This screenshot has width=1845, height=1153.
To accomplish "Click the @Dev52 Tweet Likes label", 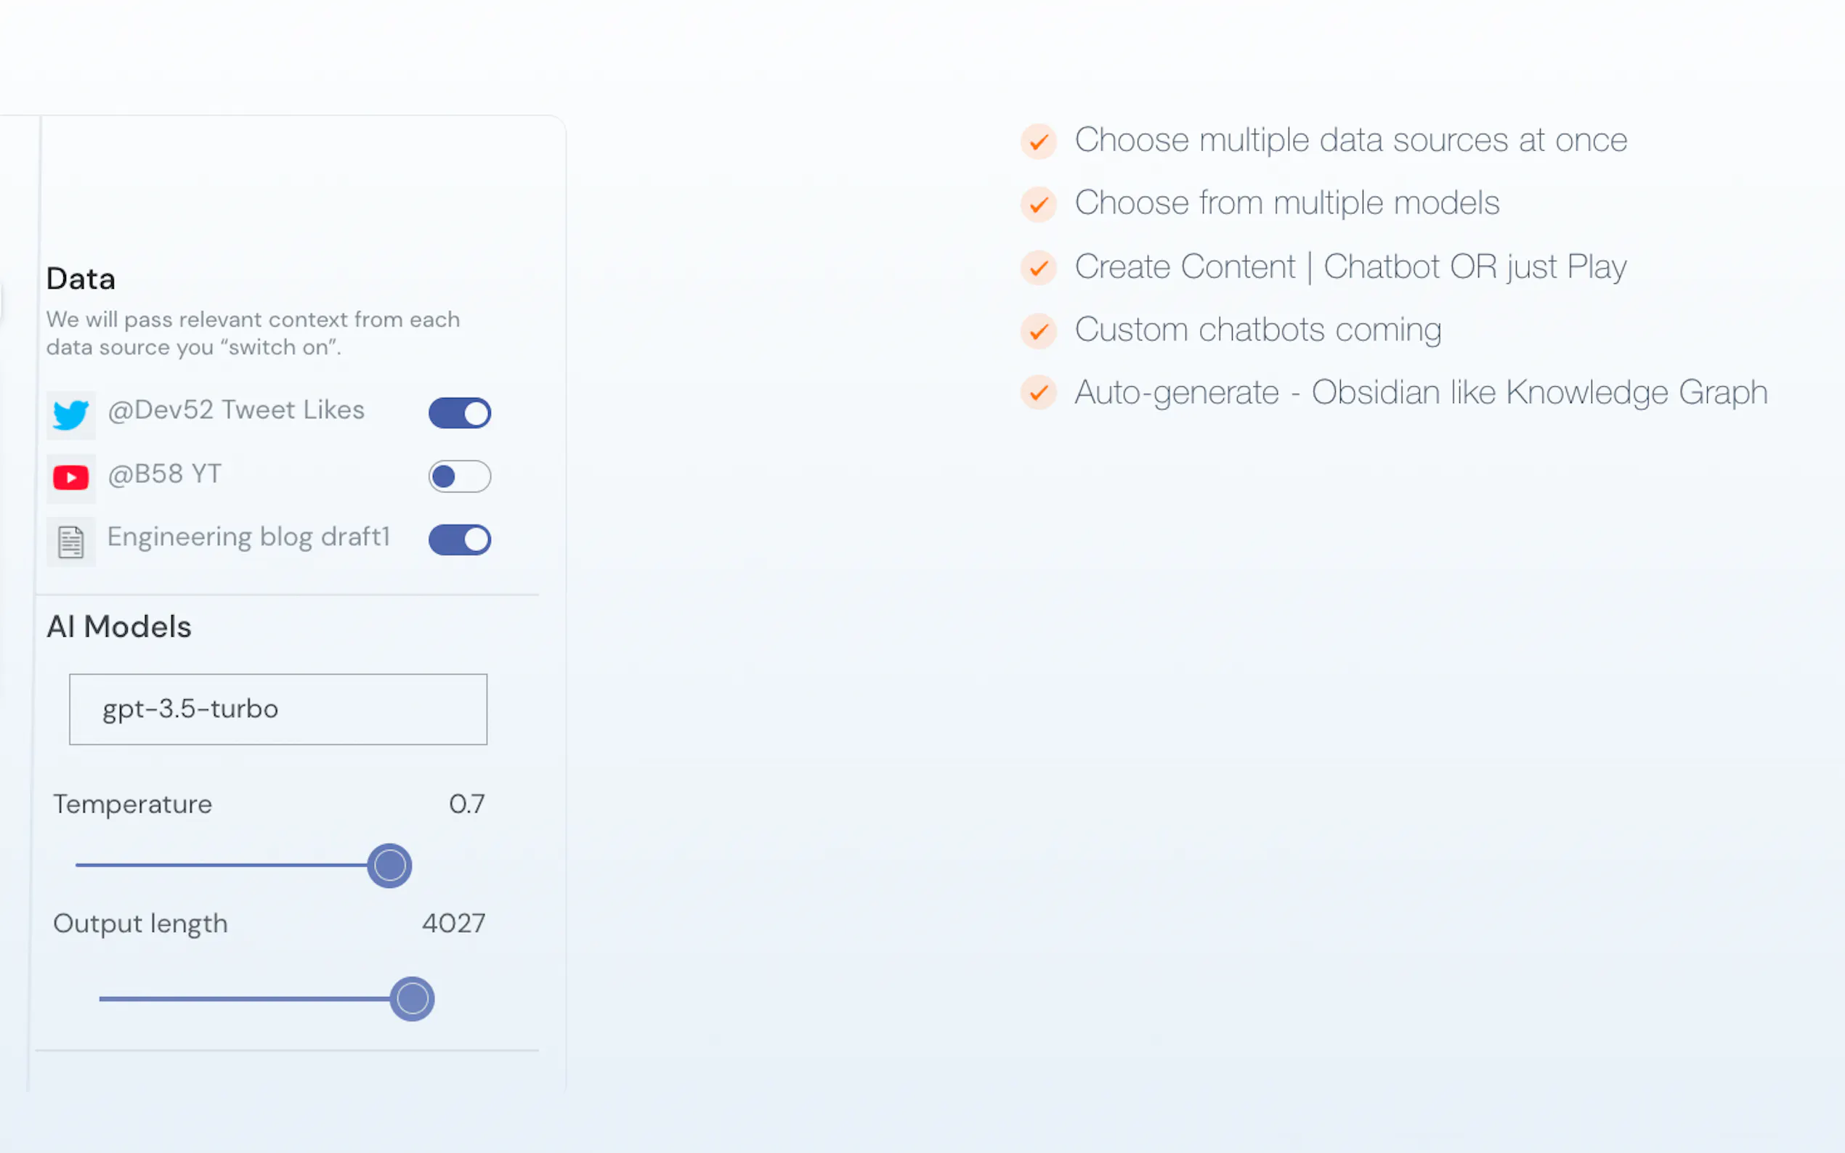I will pos(235,410).
